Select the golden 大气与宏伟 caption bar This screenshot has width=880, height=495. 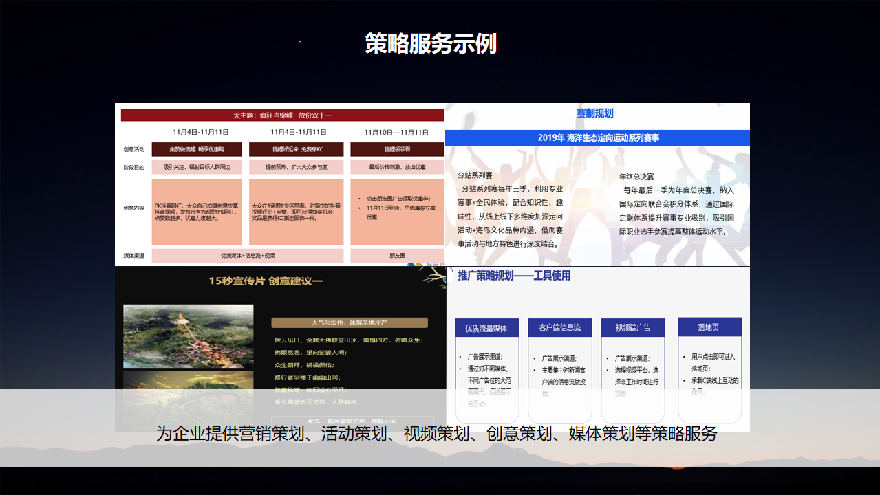click(x=350, y=322)
